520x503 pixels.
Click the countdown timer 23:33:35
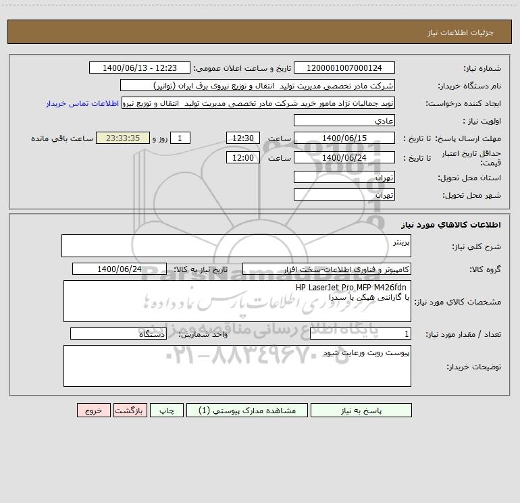pyautogui.click(x=123, y=138)
